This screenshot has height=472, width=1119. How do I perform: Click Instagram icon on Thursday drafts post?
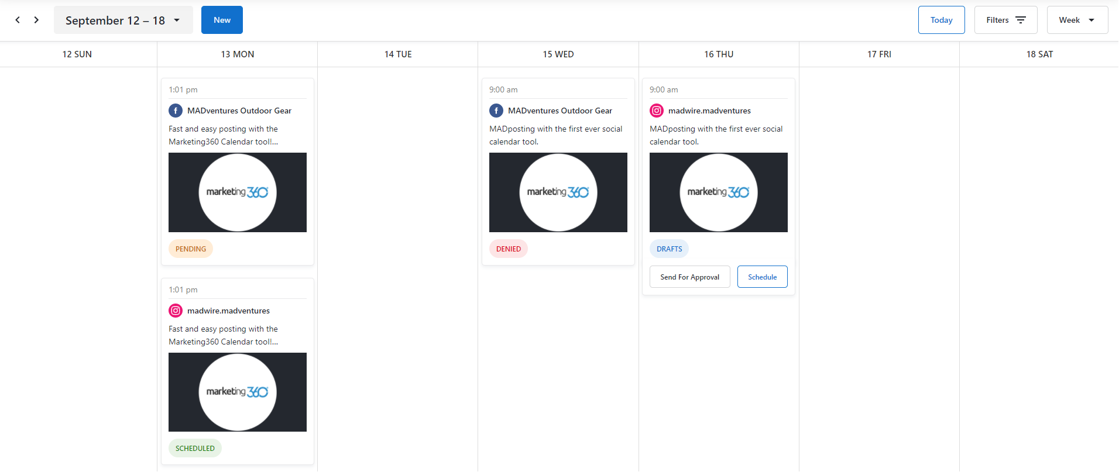[657, 111]
